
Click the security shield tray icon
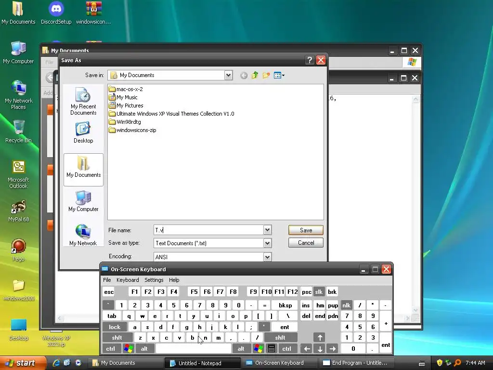pyautogui.click(x=440, y=363)
